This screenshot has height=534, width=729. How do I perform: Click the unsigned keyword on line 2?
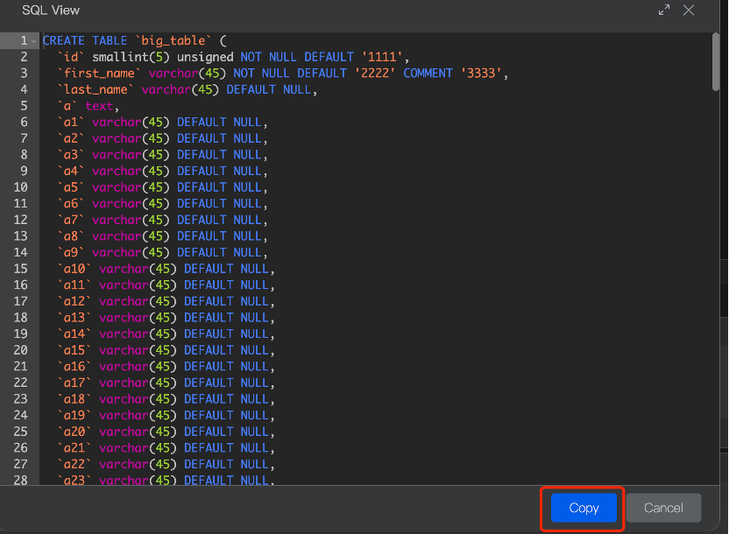tap(205, 57)
